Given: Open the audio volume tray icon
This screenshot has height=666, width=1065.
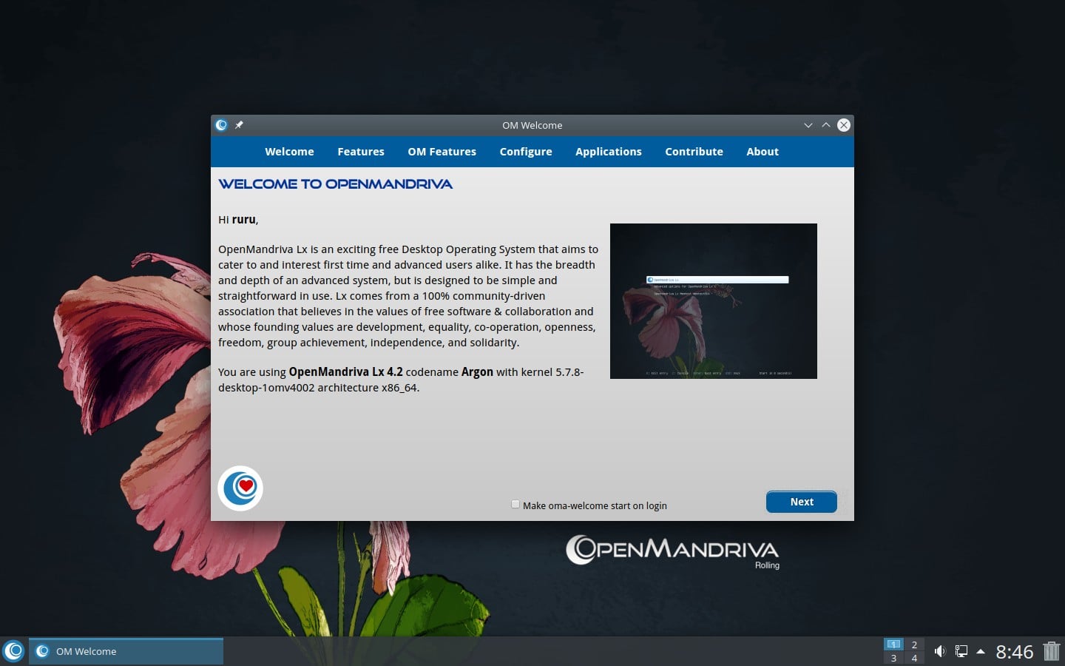Looking at the screenshot, I should 940,651.
